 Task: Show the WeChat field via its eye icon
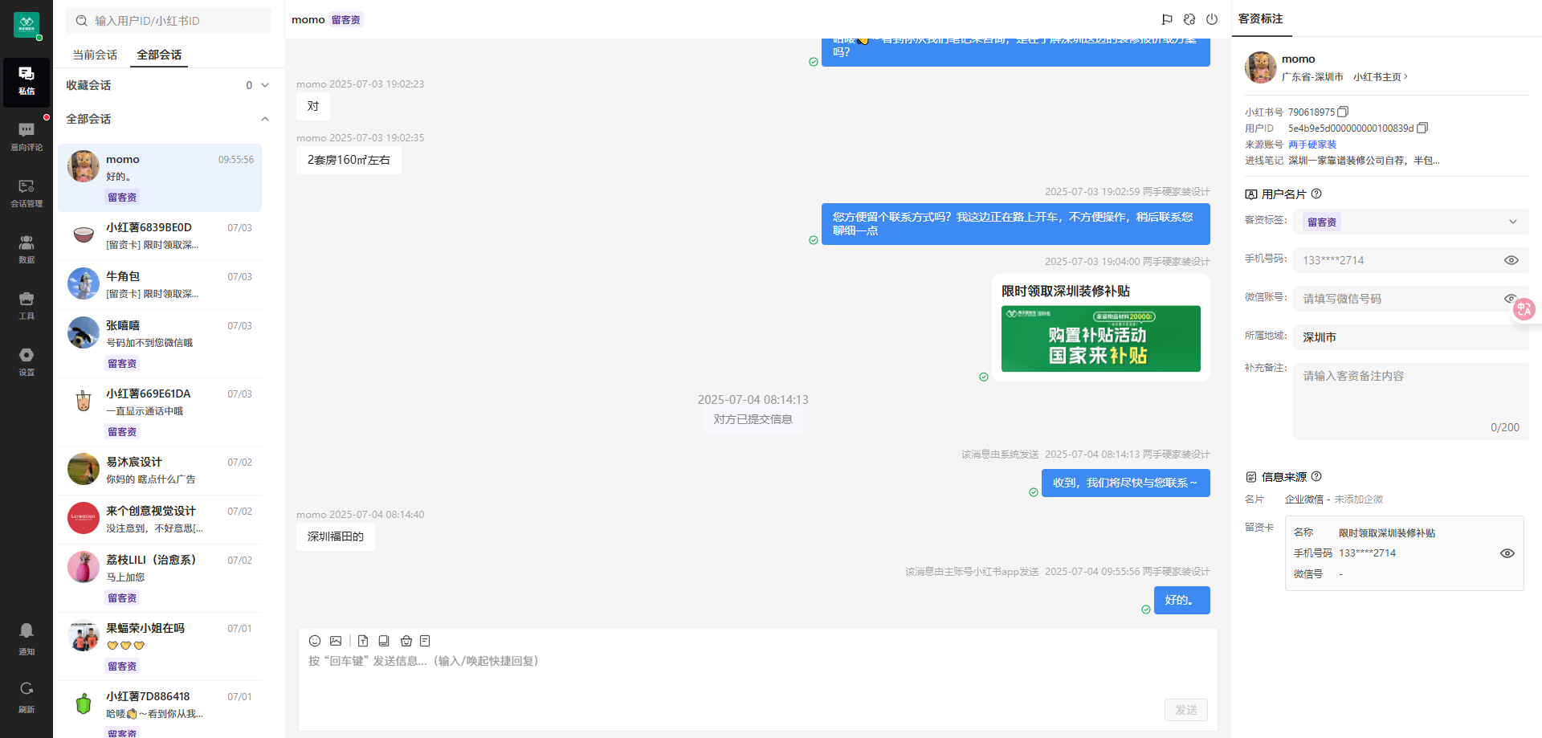point(1511,298)
